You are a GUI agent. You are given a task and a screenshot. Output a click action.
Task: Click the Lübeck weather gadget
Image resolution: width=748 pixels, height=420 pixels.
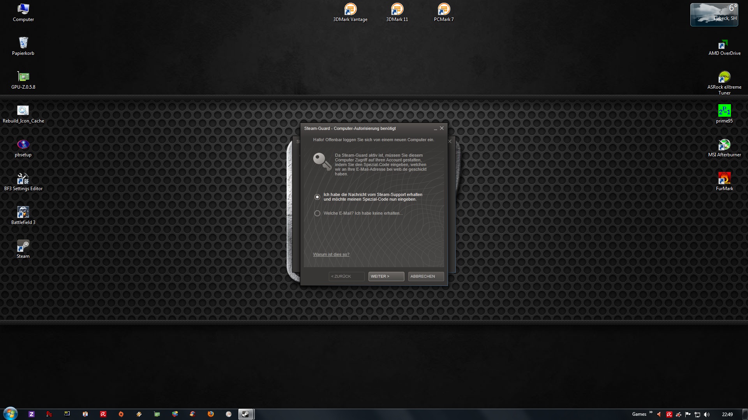[x=714, y=15]
